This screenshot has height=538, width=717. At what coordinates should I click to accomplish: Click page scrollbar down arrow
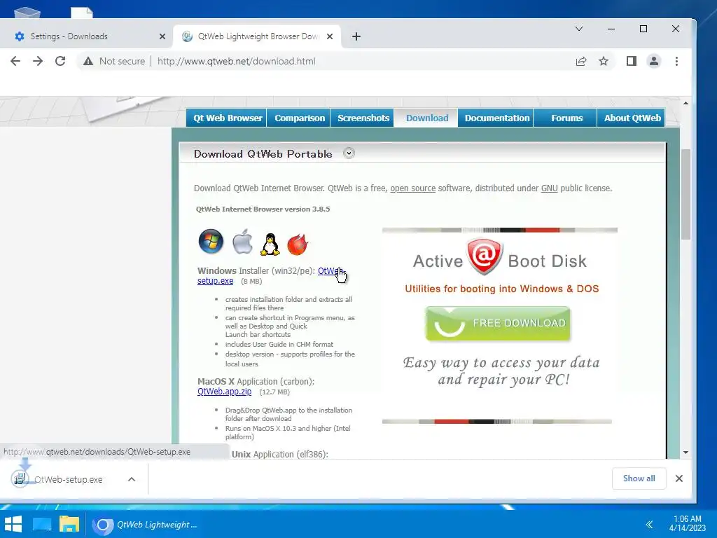pyautogui.click(x=685, y=453)
